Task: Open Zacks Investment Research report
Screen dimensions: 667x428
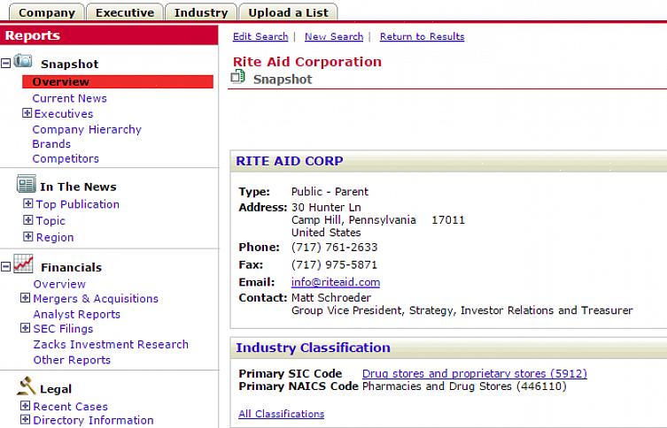Action: [111, 344]
